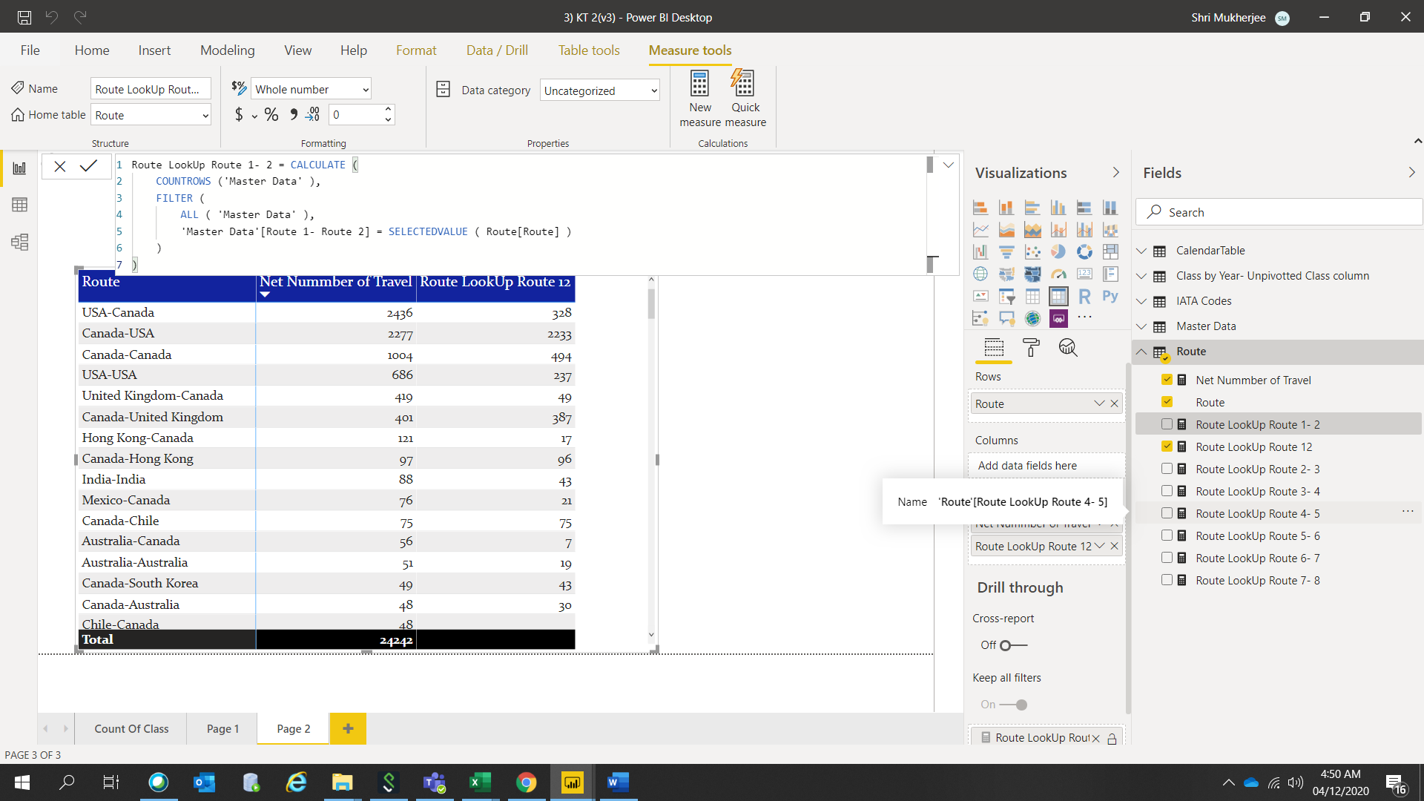1424x801 pixels.
Task: Click Quick measure button
Action: [745, 99]
